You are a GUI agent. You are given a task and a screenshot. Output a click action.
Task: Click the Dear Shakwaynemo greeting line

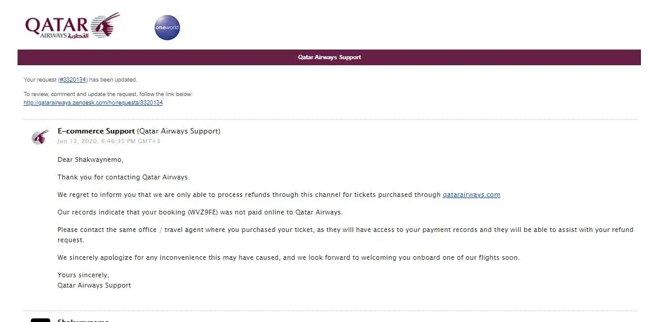(x=90, y=160)
